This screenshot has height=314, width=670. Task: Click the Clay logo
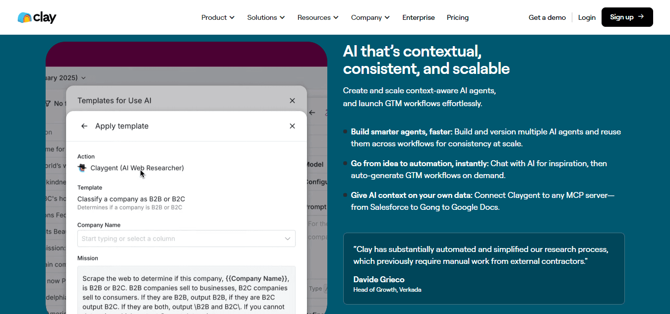click(37, 17)
